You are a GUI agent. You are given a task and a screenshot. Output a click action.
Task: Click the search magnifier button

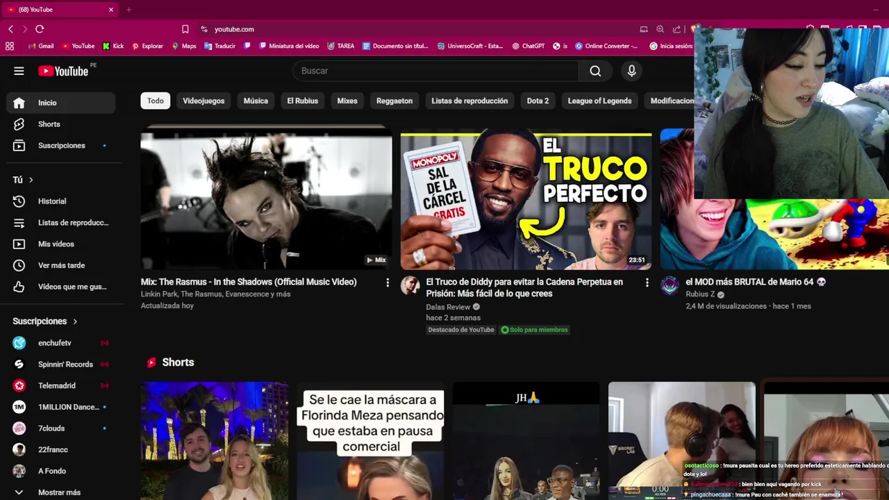pos(595,71)
